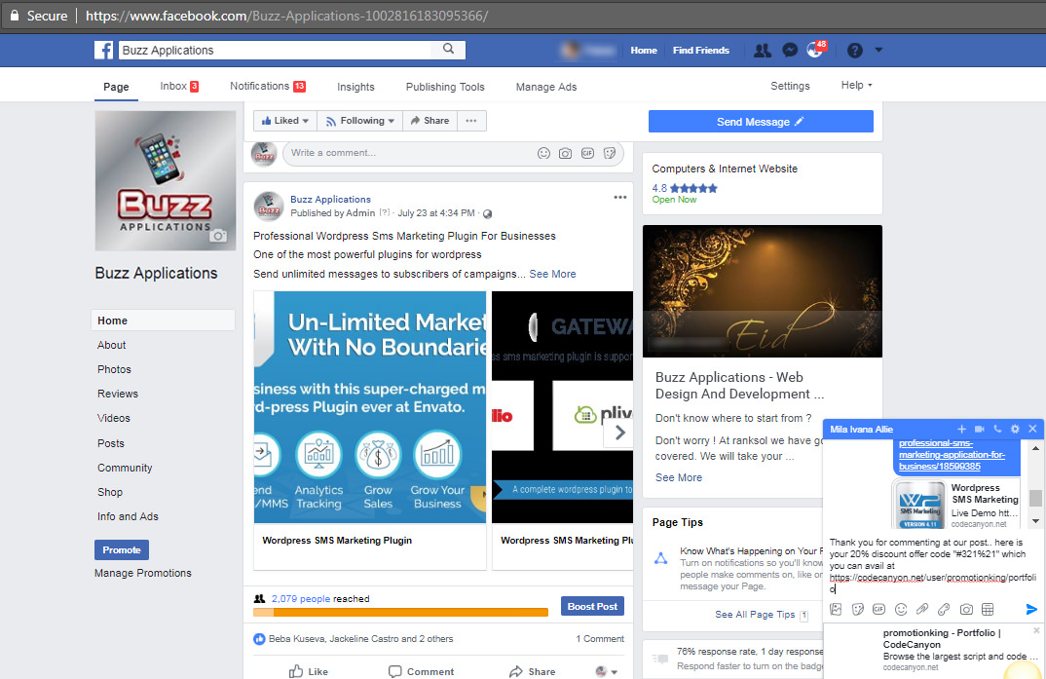Open the quick help question mark icon
The width and height of the screenshot is (1046, 679).
tap(854, 50)
